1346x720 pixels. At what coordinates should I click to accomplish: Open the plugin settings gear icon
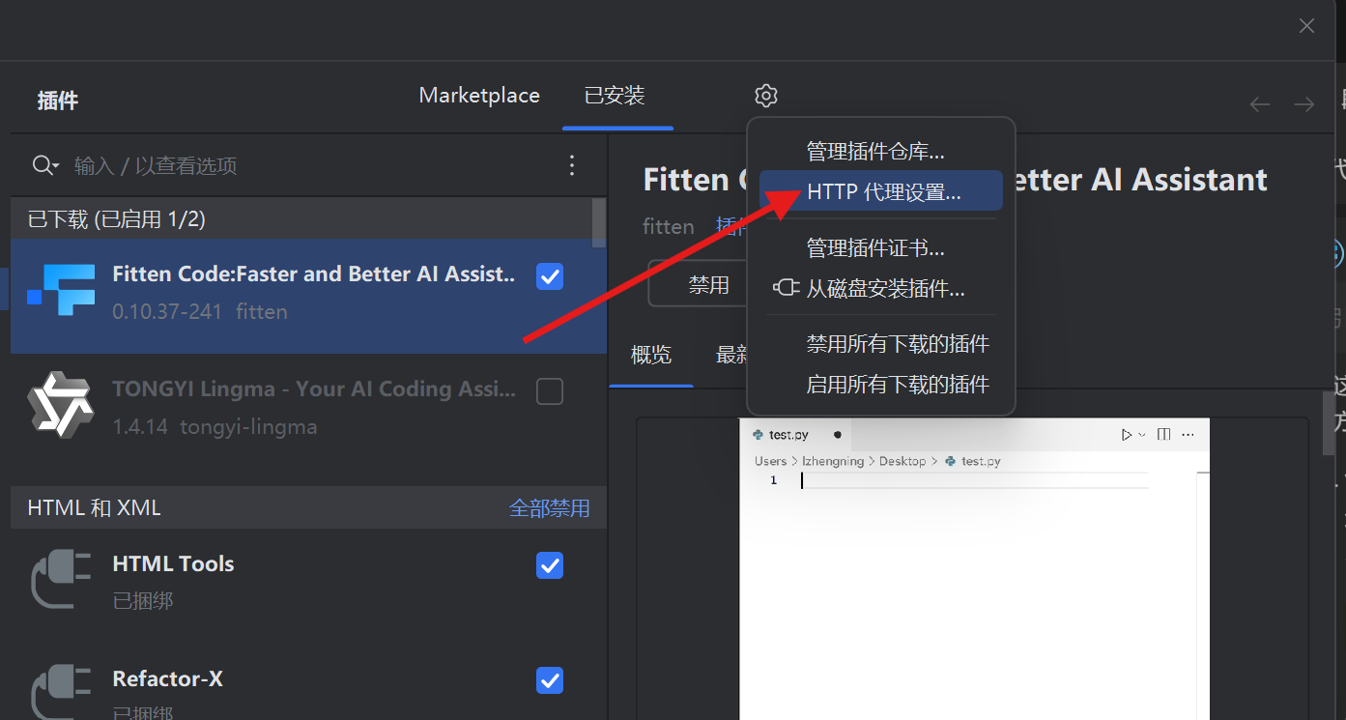[765, 96]
